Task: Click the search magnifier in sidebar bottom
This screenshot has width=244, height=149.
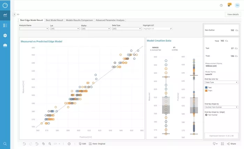Action: (5, 143)
